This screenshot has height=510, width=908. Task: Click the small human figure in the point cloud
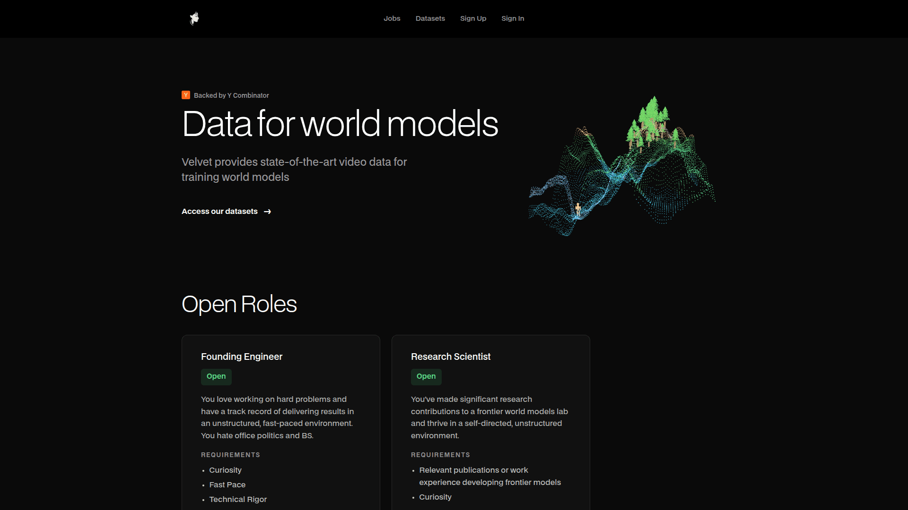pos(578,208)
